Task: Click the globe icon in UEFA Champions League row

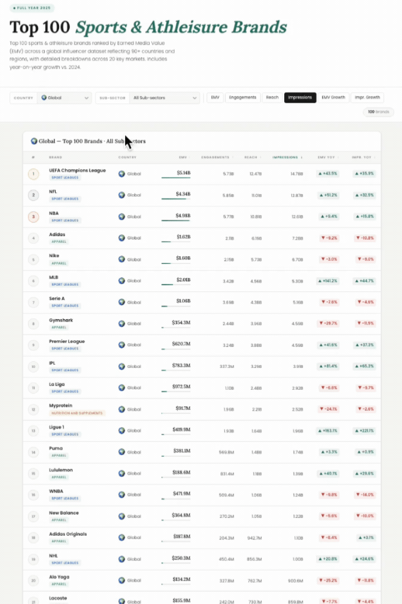Action: (122, 174)
